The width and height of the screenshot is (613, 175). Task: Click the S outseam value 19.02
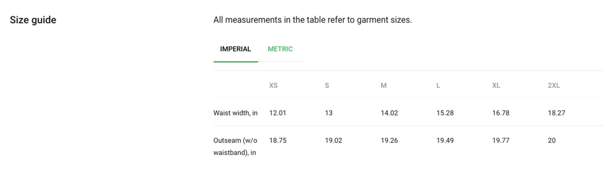pyautogui.click(x=333, y=140)
